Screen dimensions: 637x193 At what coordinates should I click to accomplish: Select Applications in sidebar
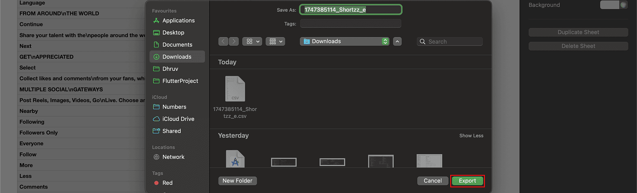[x=178, y=20]
